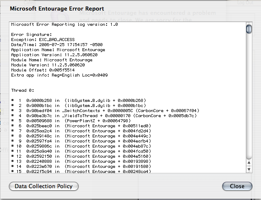Screen dimensions: 261x200
Task: Click stack frame 6 with 0x025beec0
Action: [81, 126]
